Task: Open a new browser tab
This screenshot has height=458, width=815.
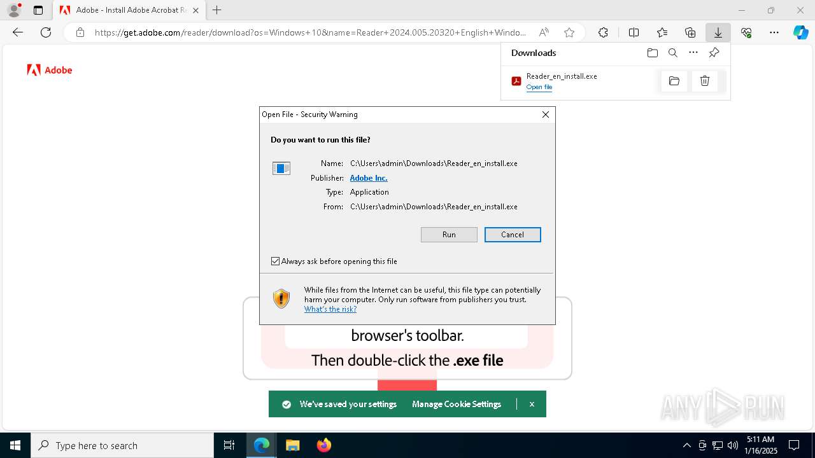Action: [217, 10]
